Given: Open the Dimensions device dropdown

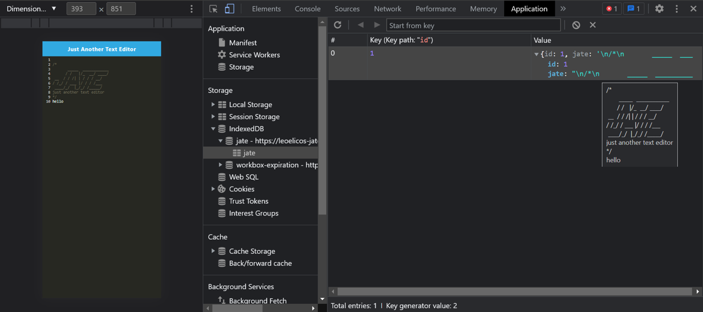Looking at the screenshot, I should click(31, 9).
